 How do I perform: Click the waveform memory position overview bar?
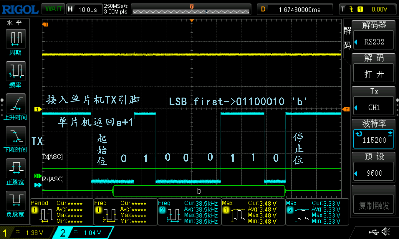pos(191,9)
